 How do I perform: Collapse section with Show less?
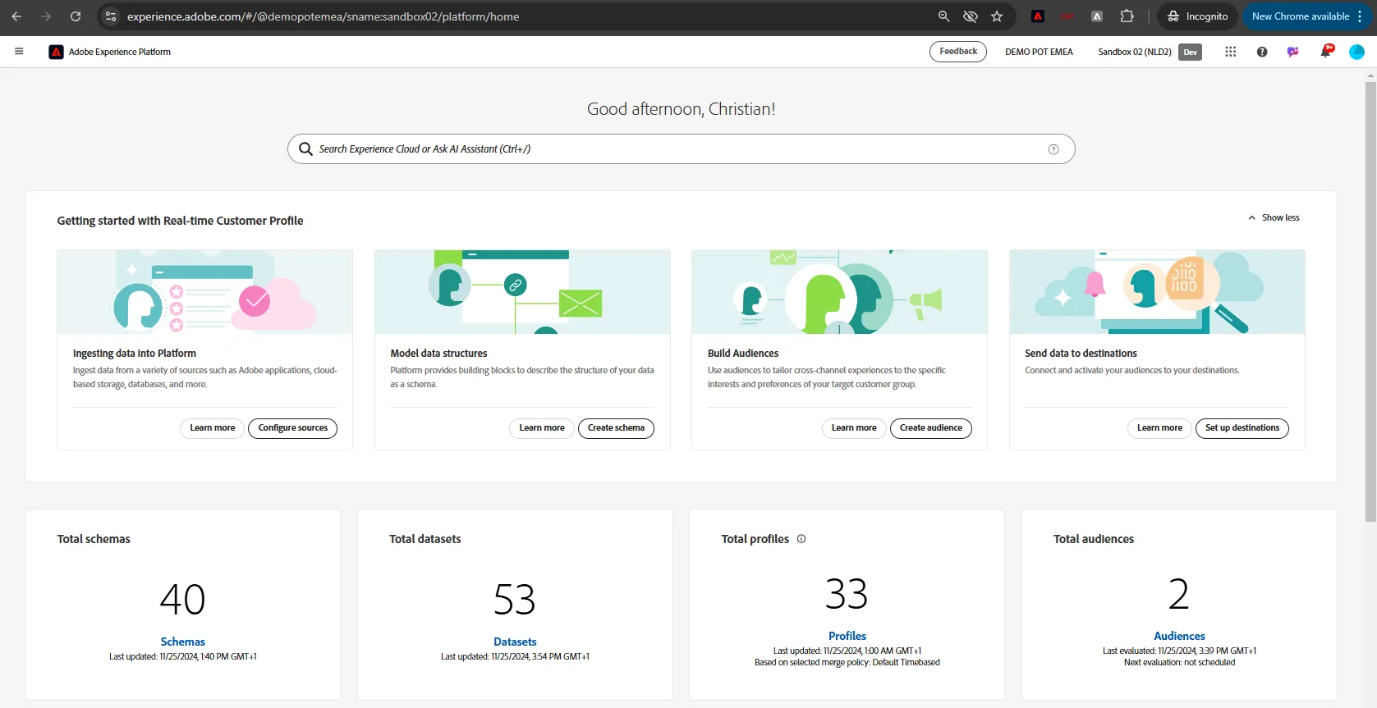[1274, 217]
